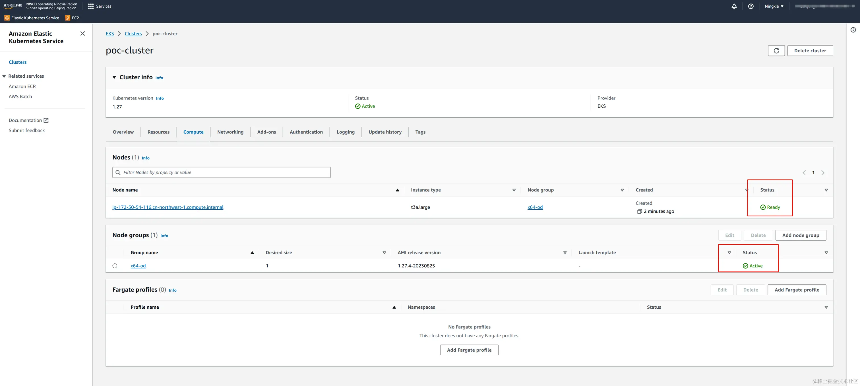The height and width of the screenshot is (386, 860).
Task: Sort Fargate profiles by Profile name arrow
Action: (394, 307)
